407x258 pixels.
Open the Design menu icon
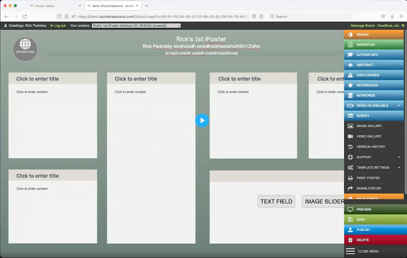[x=350, y=35]
